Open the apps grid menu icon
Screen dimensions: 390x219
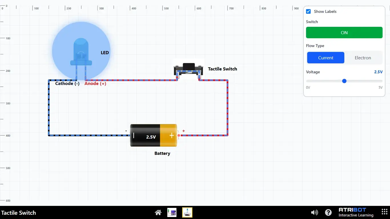point(385,212)
